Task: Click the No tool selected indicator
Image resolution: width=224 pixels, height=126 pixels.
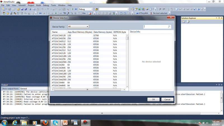Action: [159, 13]
